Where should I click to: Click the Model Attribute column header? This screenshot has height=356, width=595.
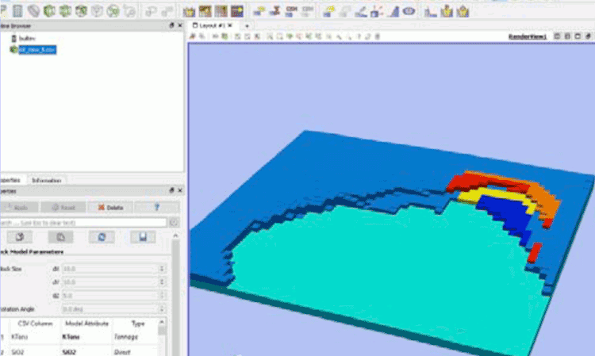pyautogui.click(x=85, y=323)
